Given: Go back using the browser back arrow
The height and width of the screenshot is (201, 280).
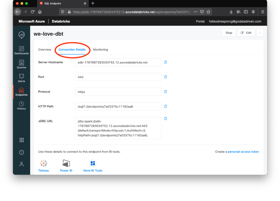Looking at the screenshot, I should (17, 12).
